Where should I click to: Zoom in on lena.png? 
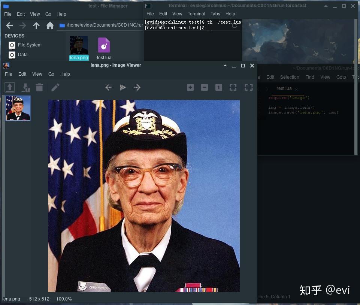(190, 87)
